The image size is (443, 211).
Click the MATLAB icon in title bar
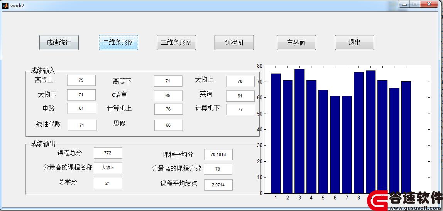tap(5, 6)
